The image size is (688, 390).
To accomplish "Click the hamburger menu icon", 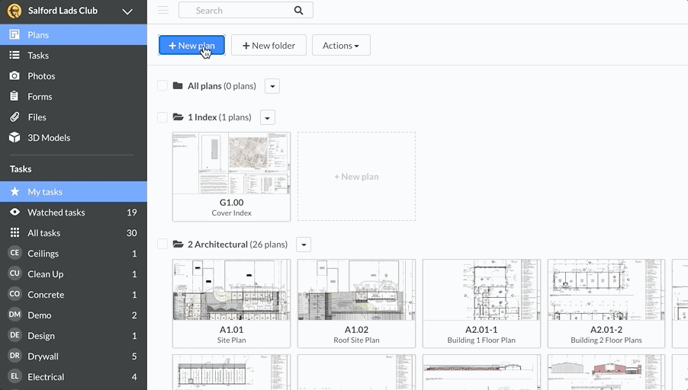I will (x=162, y=11).
